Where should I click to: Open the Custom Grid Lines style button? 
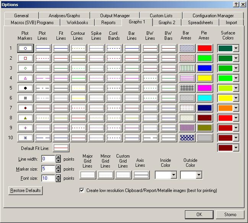[123, 175]
